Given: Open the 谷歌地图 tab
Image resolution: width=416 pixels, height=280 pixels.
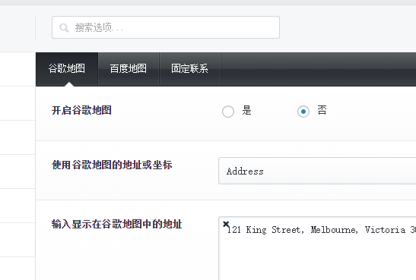Looking at the screenshot, I should (67, 68).
